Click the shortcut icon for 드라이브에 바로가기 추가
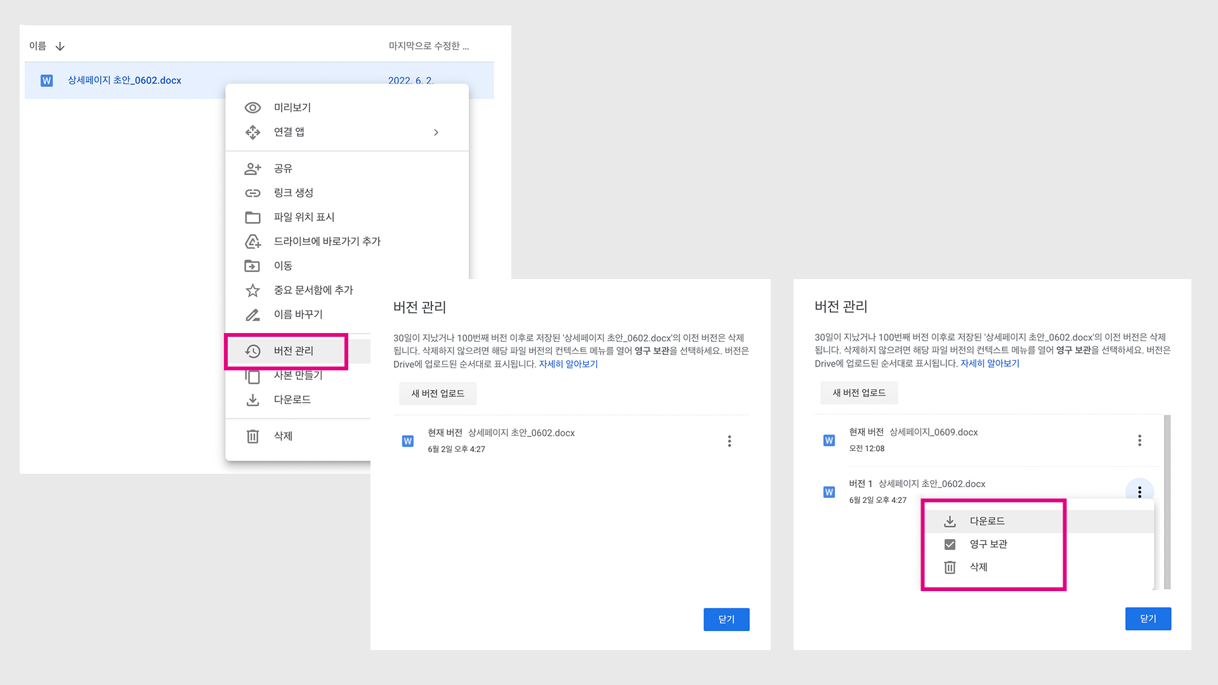Screen dimensions: 1218x685 tap(253, 241)
